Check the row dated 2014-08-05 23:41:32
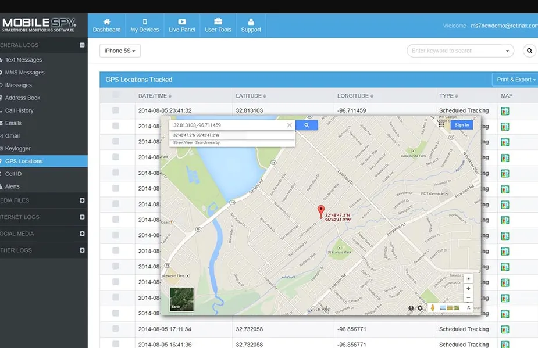538x348 pixels. point(116,110)
